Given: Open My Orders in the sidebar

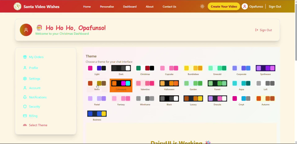Looking at the screenshot, I should (x=36, y=57).
